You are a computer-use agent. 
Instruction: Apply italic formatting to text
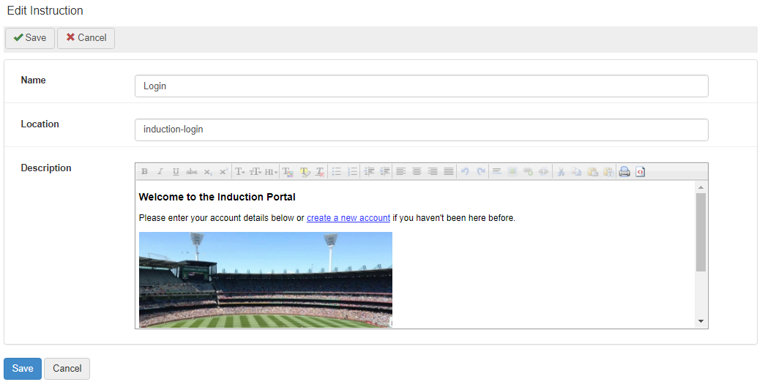point(160,172)
